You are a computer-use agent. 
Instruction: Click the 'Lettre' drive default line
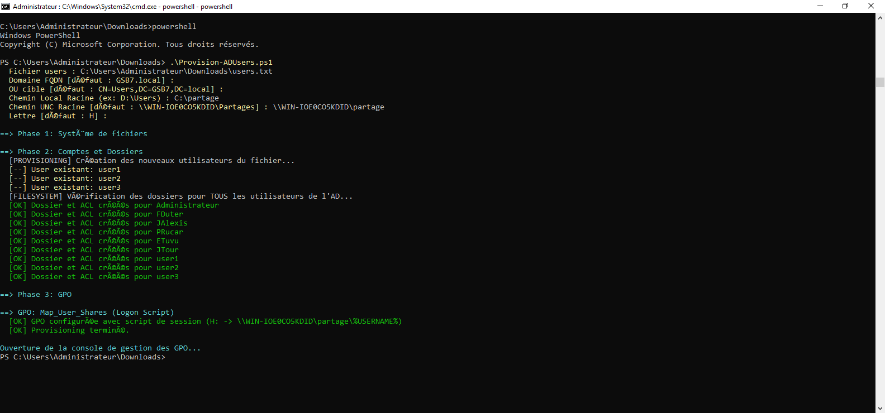(x=58, y=116)
